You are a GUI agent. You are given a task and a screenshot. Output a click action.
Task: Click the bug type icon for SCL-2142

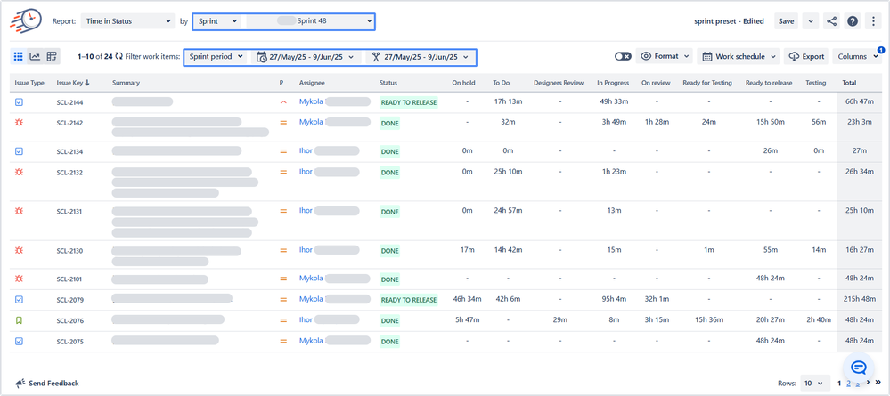coord(19,122)
